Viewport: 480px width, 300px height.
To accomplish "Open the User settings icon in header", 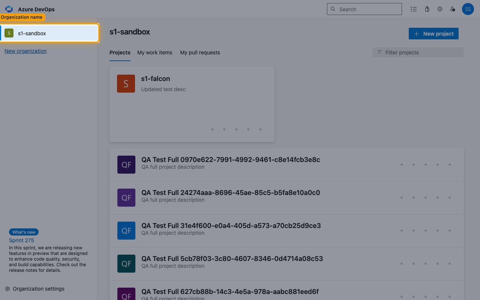I will [453, 9].
